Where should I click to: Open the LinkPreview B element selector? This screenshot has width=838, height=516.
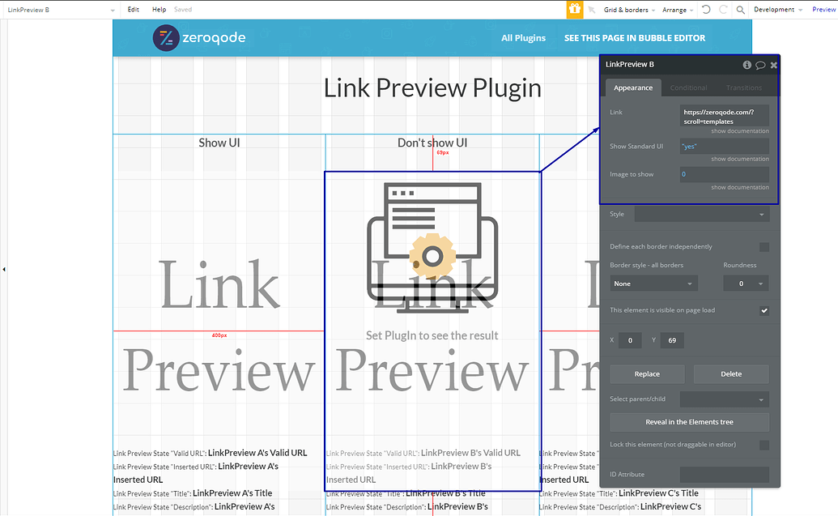61,10
